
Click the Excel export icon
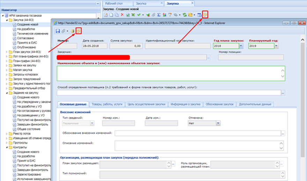[x=133, y=15]
